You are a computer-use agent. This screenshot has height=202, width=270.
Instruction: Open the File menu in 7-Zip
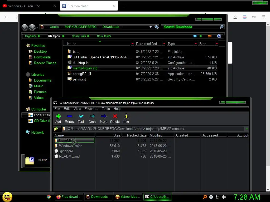(x=57, y=109)
